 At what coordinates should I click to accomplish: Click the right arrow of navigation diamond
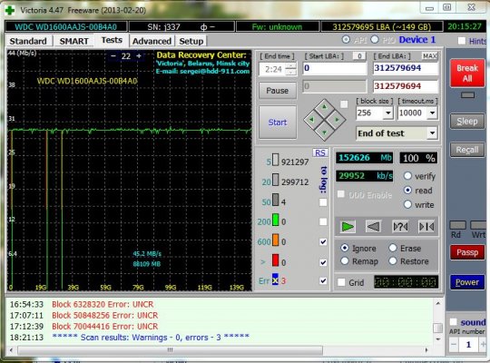coord(337,120)
